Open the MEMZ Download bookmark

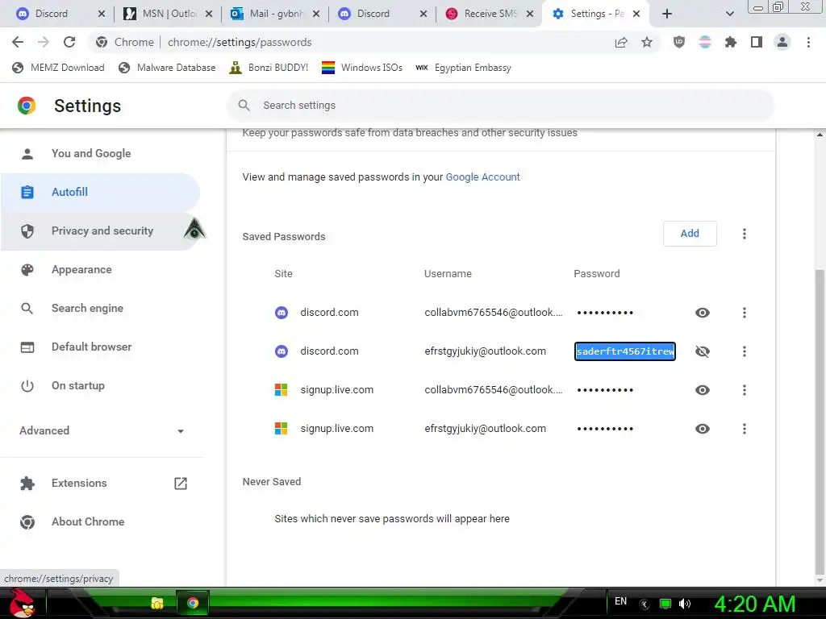point(58,68)
